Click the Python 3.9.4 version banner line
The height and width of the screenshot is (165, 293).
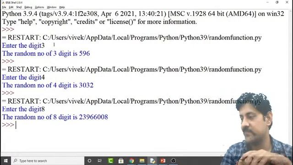143,14
